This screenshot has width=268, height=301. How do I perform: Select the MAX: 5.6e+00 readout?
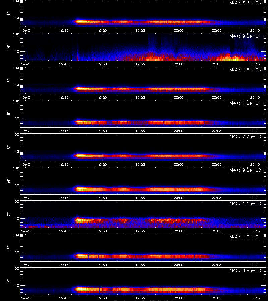click(245, 70)
